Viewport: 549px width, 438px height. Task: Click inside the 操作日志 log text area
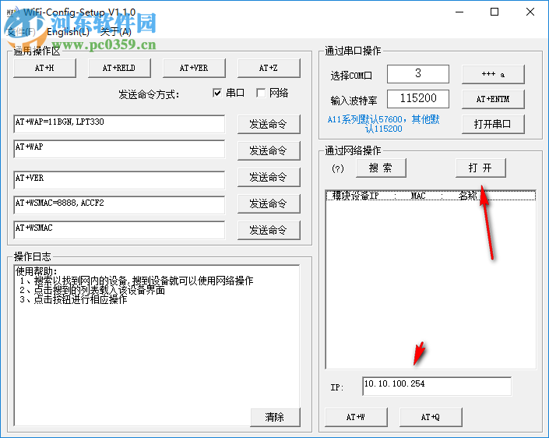(x=157, y=345)
